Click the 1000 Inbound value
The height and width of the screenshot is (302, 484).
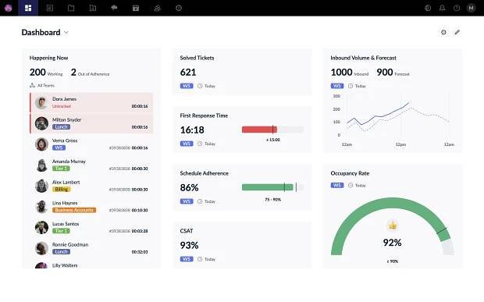tap(350, 73)
